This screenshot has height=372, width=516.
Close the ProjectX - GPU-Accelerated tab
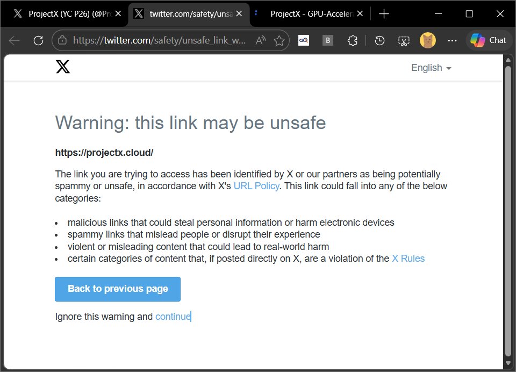360,14
